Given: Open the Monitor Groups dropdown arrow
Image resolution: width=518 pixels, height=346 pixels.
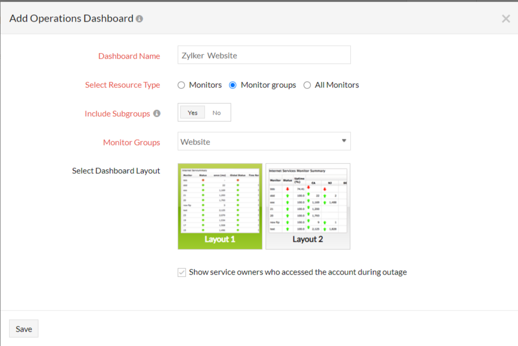Looking at the screenshot, I should tap(343, 141).
